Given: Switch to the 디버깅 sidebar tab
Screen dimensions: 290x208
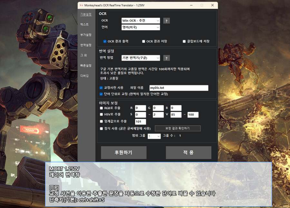Looking at the screenshot, I should [84, 76].
